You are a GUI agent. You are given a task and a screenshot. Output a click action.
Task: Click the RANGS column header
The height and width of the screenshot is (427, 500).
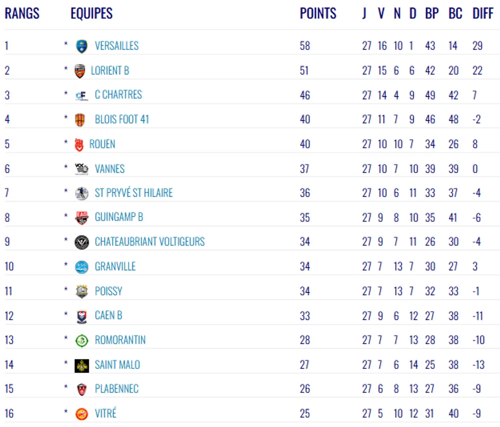click(x=22, y=14)
